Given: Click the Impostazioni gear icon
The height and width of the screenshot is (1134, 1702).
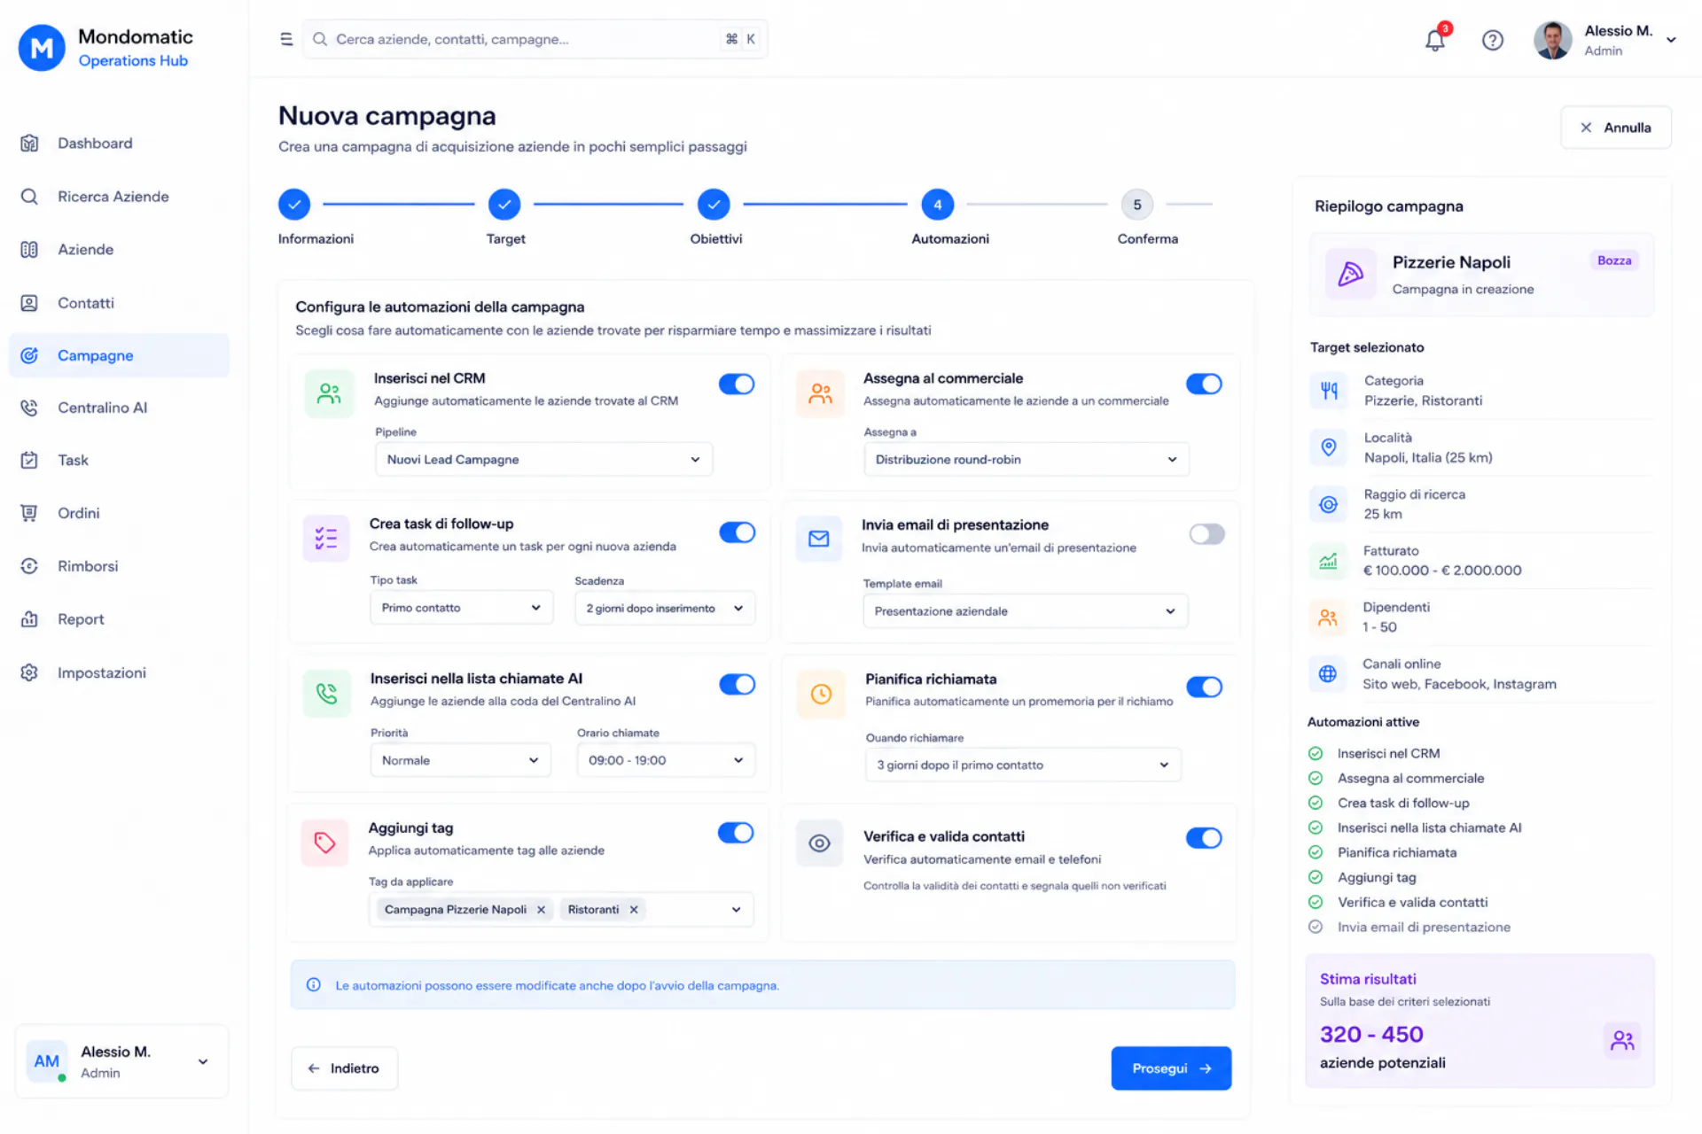Looking at the screenshot, I should (x=29, y=672).
